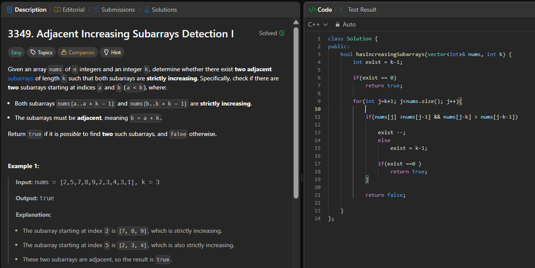Click the Solutions flask icon
This screenshot has height=268, width=535.
point(146,9)
